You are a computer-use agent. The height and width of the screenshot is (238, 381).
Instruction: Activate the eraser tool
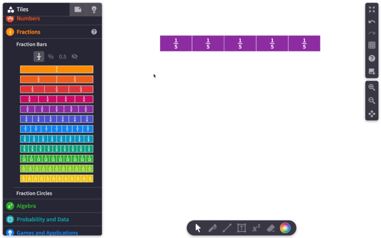[x=271, y=228]
